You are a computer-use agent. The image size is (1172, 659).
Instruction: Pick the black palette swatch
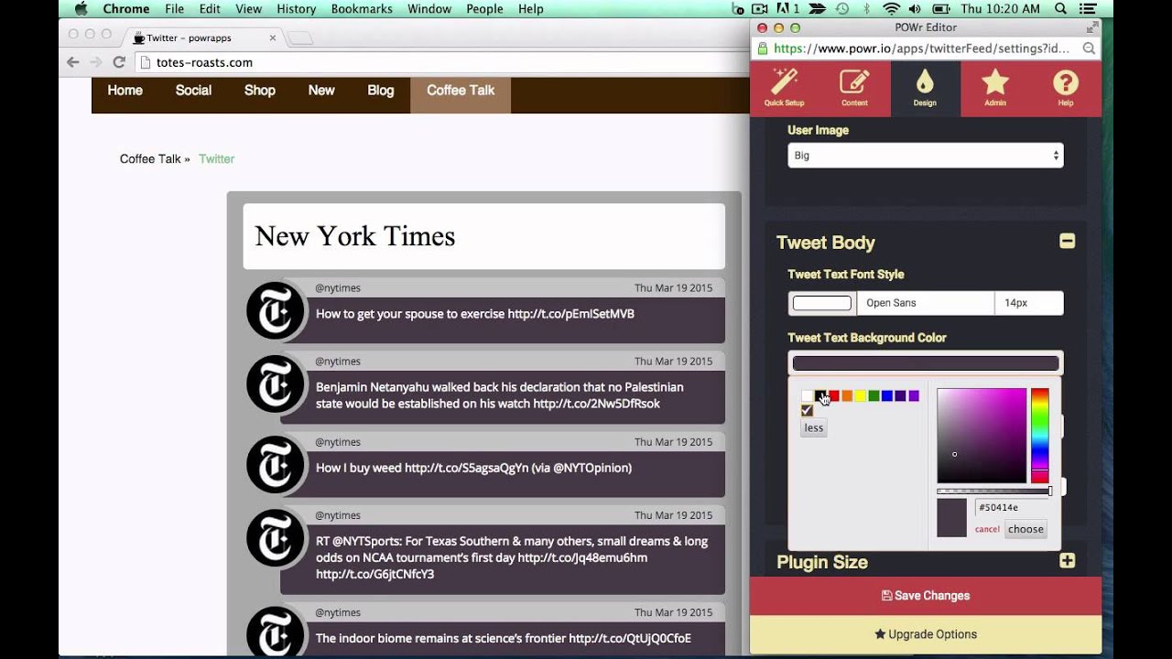point(820,395)
